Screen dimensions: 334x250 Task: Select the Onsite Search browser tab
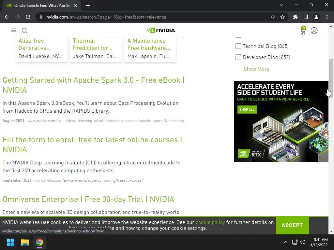coord(42,6)
